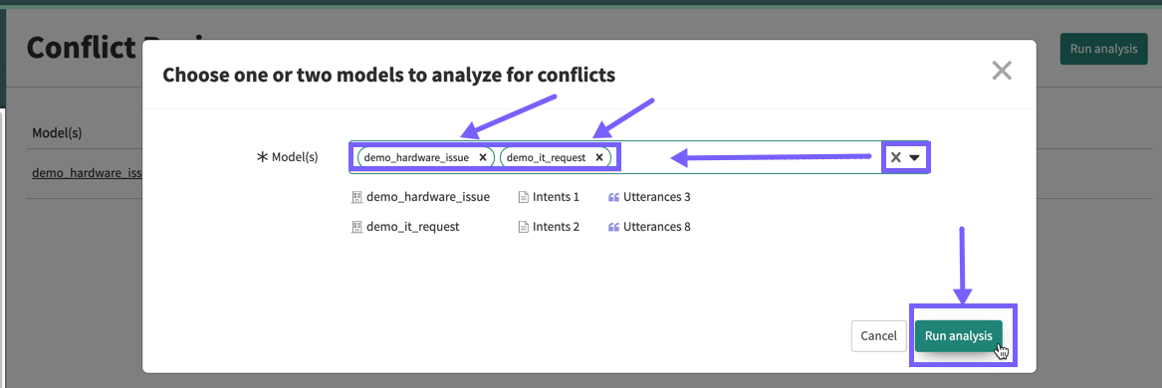Click the quote icon next to Utterances 8
The width and height of the screenshot is (1162, 388).
pos(613,227)
